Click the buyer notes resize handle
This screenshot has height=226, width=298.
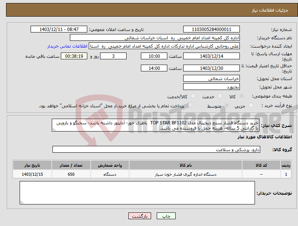click(22, 202)
